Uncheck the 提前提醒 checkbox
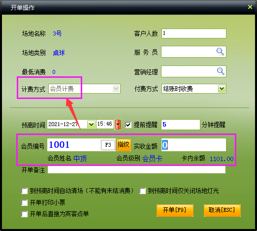Image resolution: width=257 pixels, height=231 pixels. pos(128,125)
